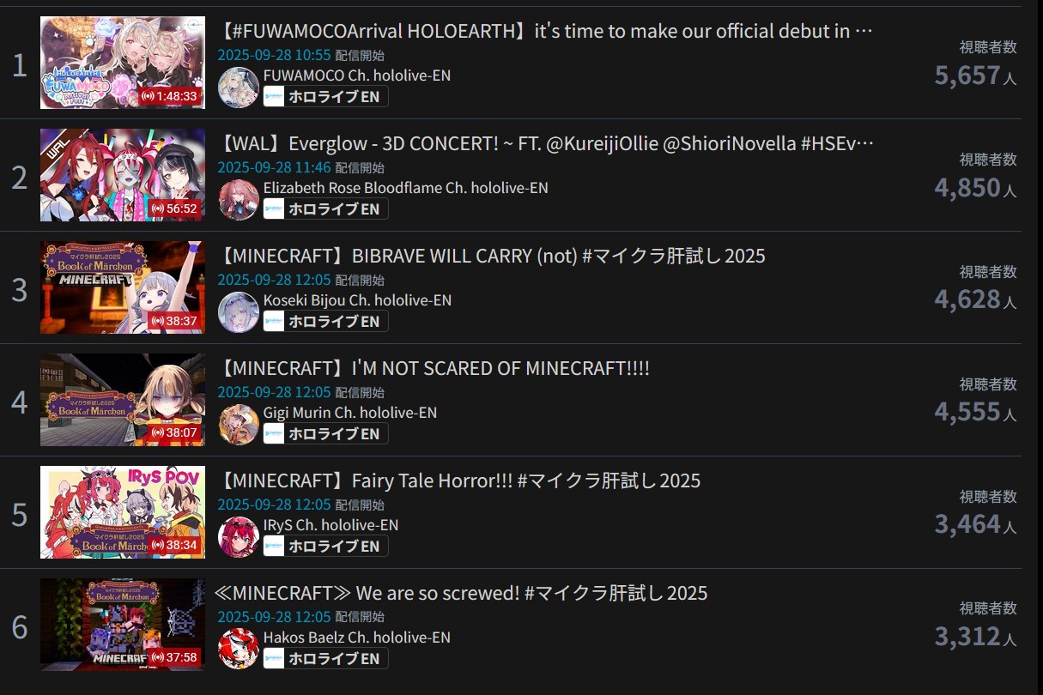The height and width of the screenshot is (695, 1043).
Task: Open FUWAMOCO channel avatar icon
Action: 239,88
